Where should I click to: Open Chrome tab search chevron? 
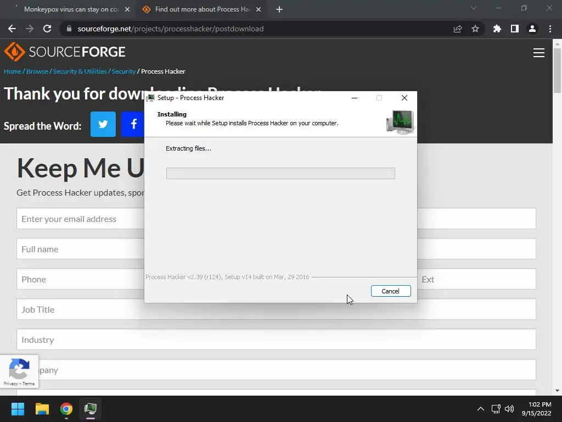tap(474, 8)
